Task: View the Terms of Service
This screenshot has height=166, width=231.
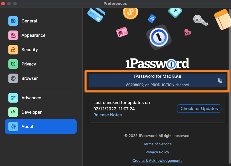Action: 157,144
